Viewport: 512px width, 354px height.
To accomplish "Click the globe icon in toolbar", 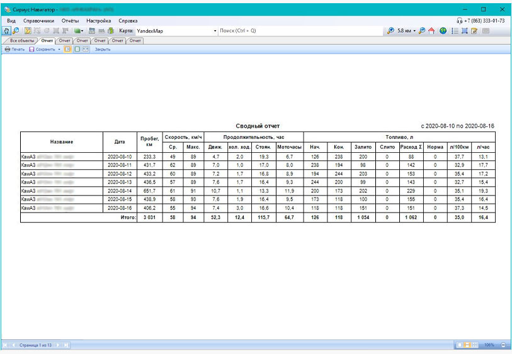I will [443, 31].
